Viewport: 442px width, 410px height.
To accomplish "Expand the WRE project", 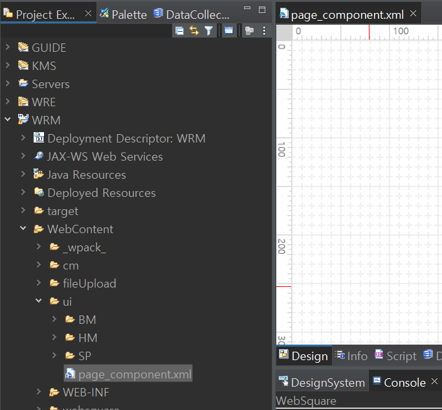I will click(x=8, y=101).
